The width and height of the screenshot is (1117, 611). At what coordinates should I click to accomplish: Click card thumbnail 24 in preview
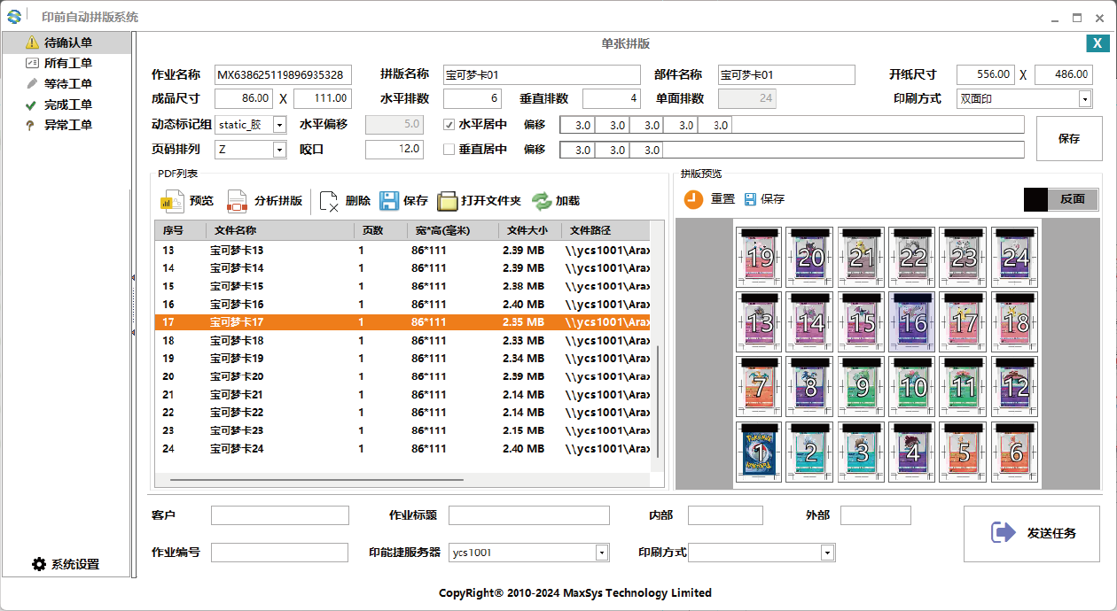click(1015, 256)
